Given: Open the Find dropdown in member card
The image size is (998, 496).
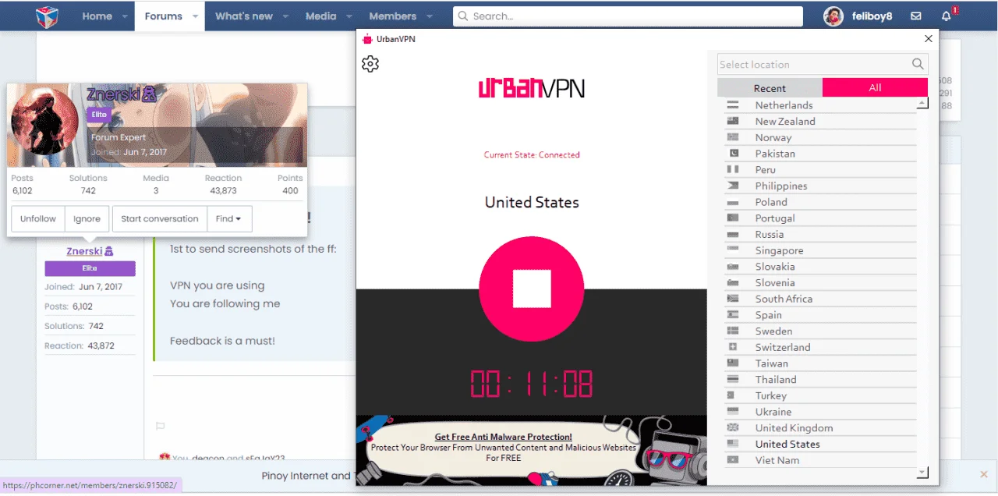Looking at the screenshot, I should point(229,219).
